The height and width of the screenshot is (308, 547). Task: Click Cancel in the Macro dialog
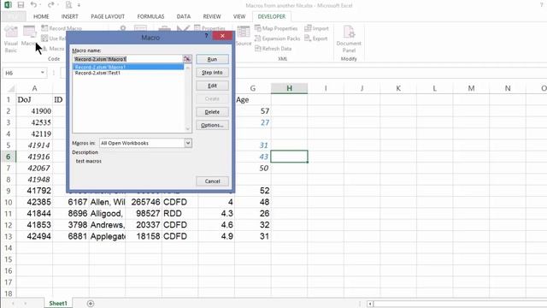pos(212,181)
